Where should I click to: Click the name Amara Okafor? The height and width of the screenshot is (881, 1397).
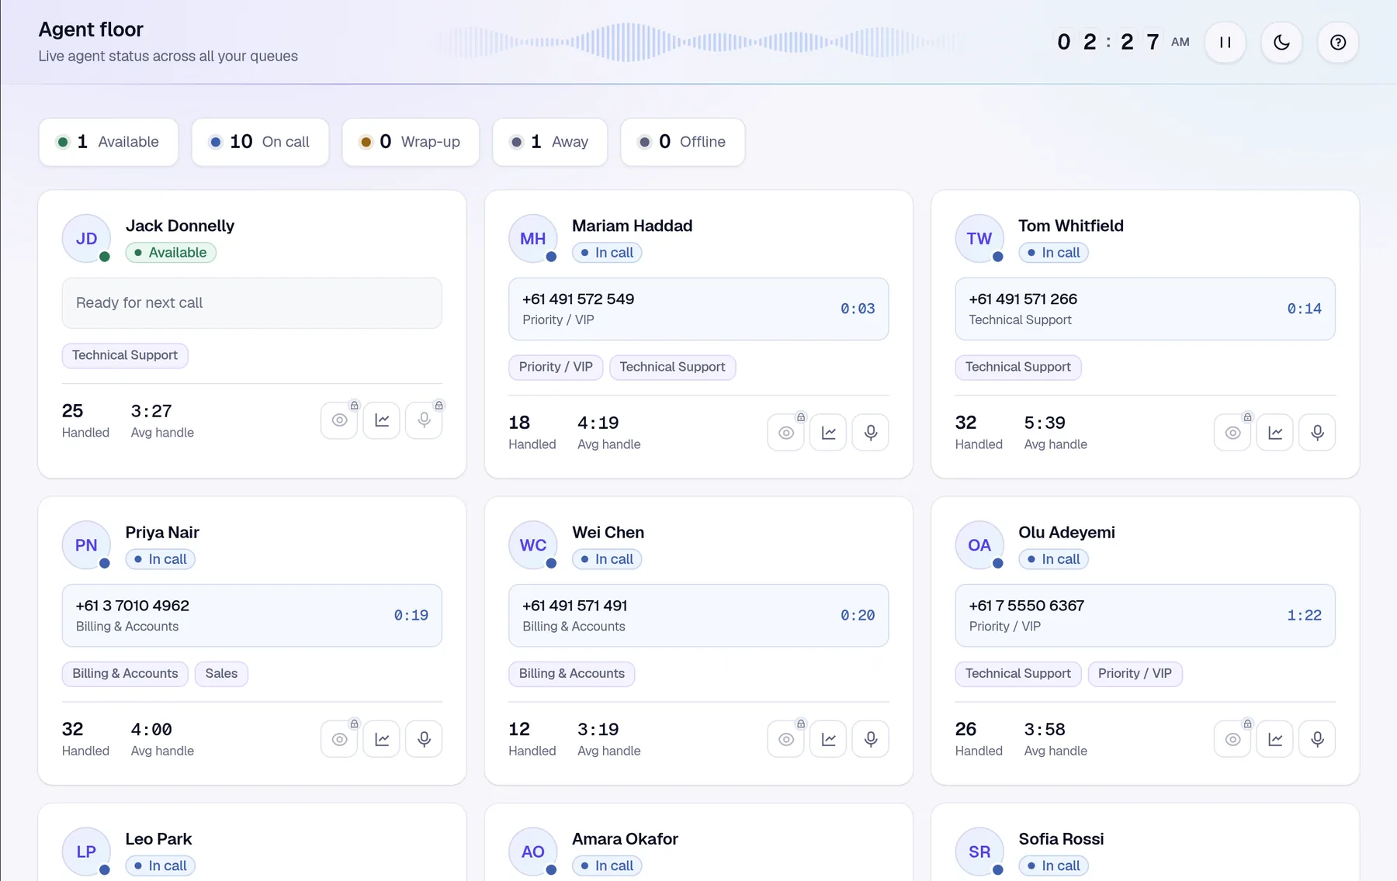625,839
